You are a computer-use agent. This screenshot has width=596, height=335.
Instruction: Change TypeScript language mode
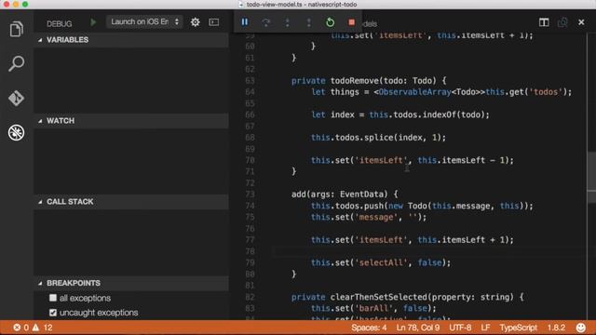coord(518,328)
